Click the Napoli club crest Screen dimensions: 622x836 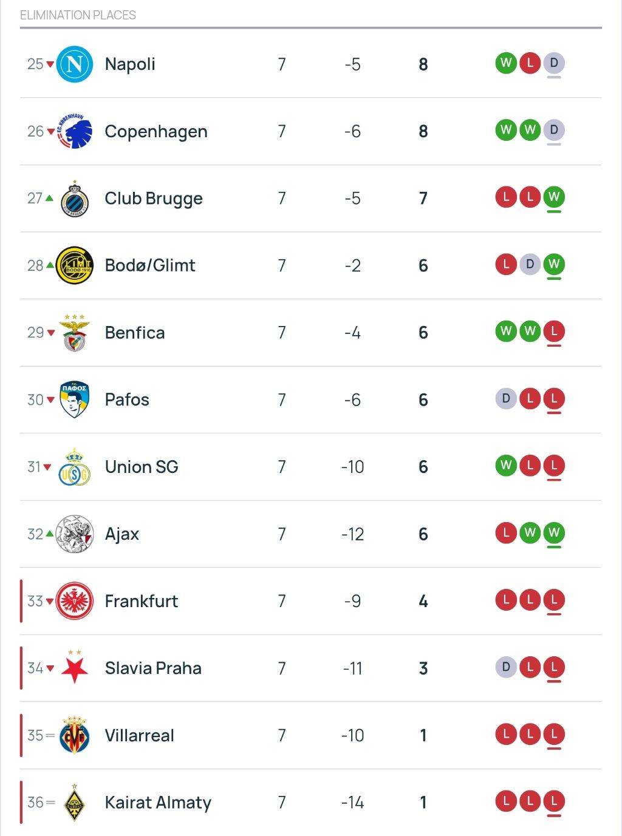74,64
